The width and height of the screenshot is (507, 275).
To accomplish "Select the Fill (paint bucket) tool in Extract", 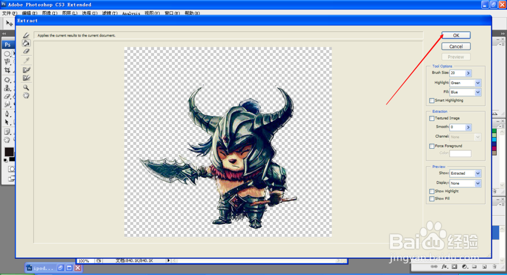I will point(26,43).
